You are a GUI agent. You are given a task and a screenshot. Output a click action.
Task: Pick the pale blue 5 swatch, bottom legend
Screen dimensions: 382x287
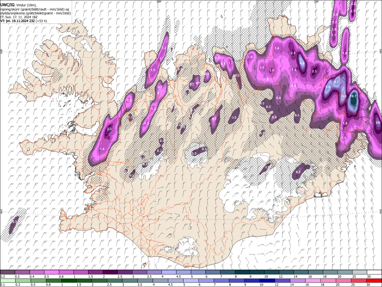[191, 280]
